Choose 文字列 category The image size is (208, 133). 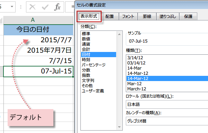98,80
